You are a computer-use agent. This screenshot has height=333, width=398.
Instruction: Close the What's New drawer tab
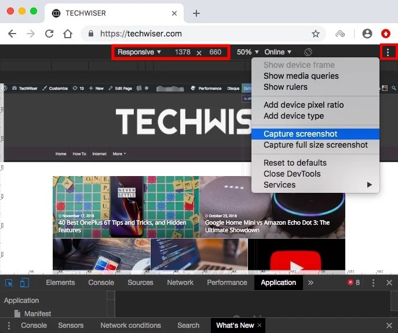pyautogui.click(x=260, y=325)
